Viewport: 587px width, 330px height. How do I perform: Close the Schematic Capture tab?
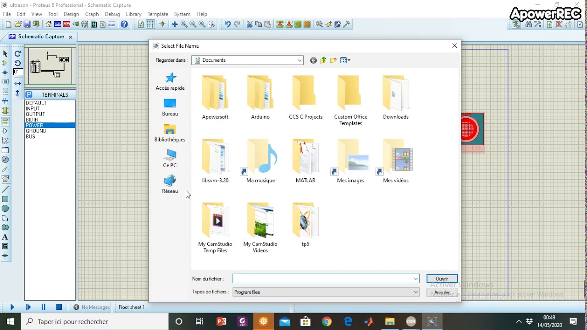click(x=71, y=37)
